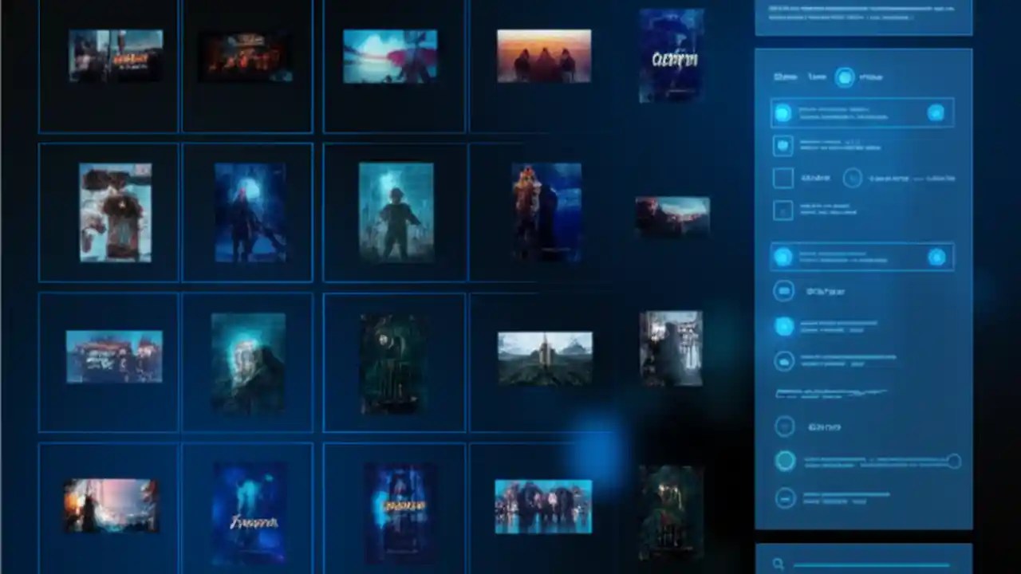The width and height of the screenshot is (1021, 574).
Task: Click the teal outlined circle icon beside the sidebar slider
Action: pyautogui.click(x=784, y=460)
